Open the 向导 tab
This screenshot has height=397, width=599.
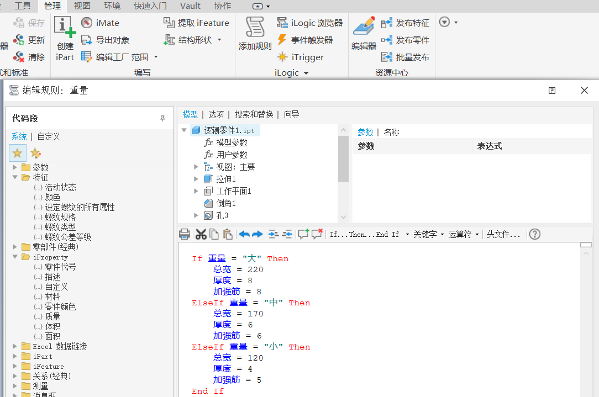click(x=291, y=114)
